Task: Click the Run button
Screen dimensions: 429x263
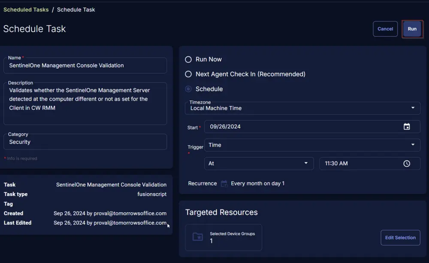Action: [412, 29]
